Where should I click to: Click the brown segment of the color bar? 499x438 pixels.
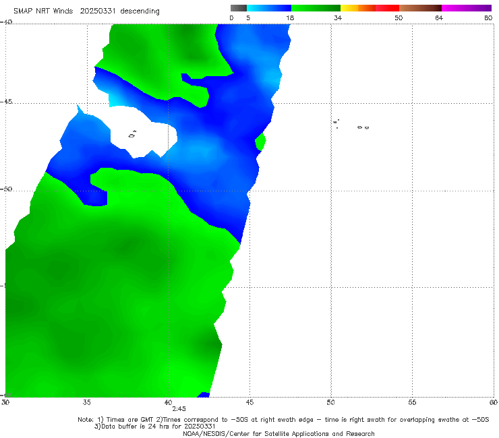[420, 8]
